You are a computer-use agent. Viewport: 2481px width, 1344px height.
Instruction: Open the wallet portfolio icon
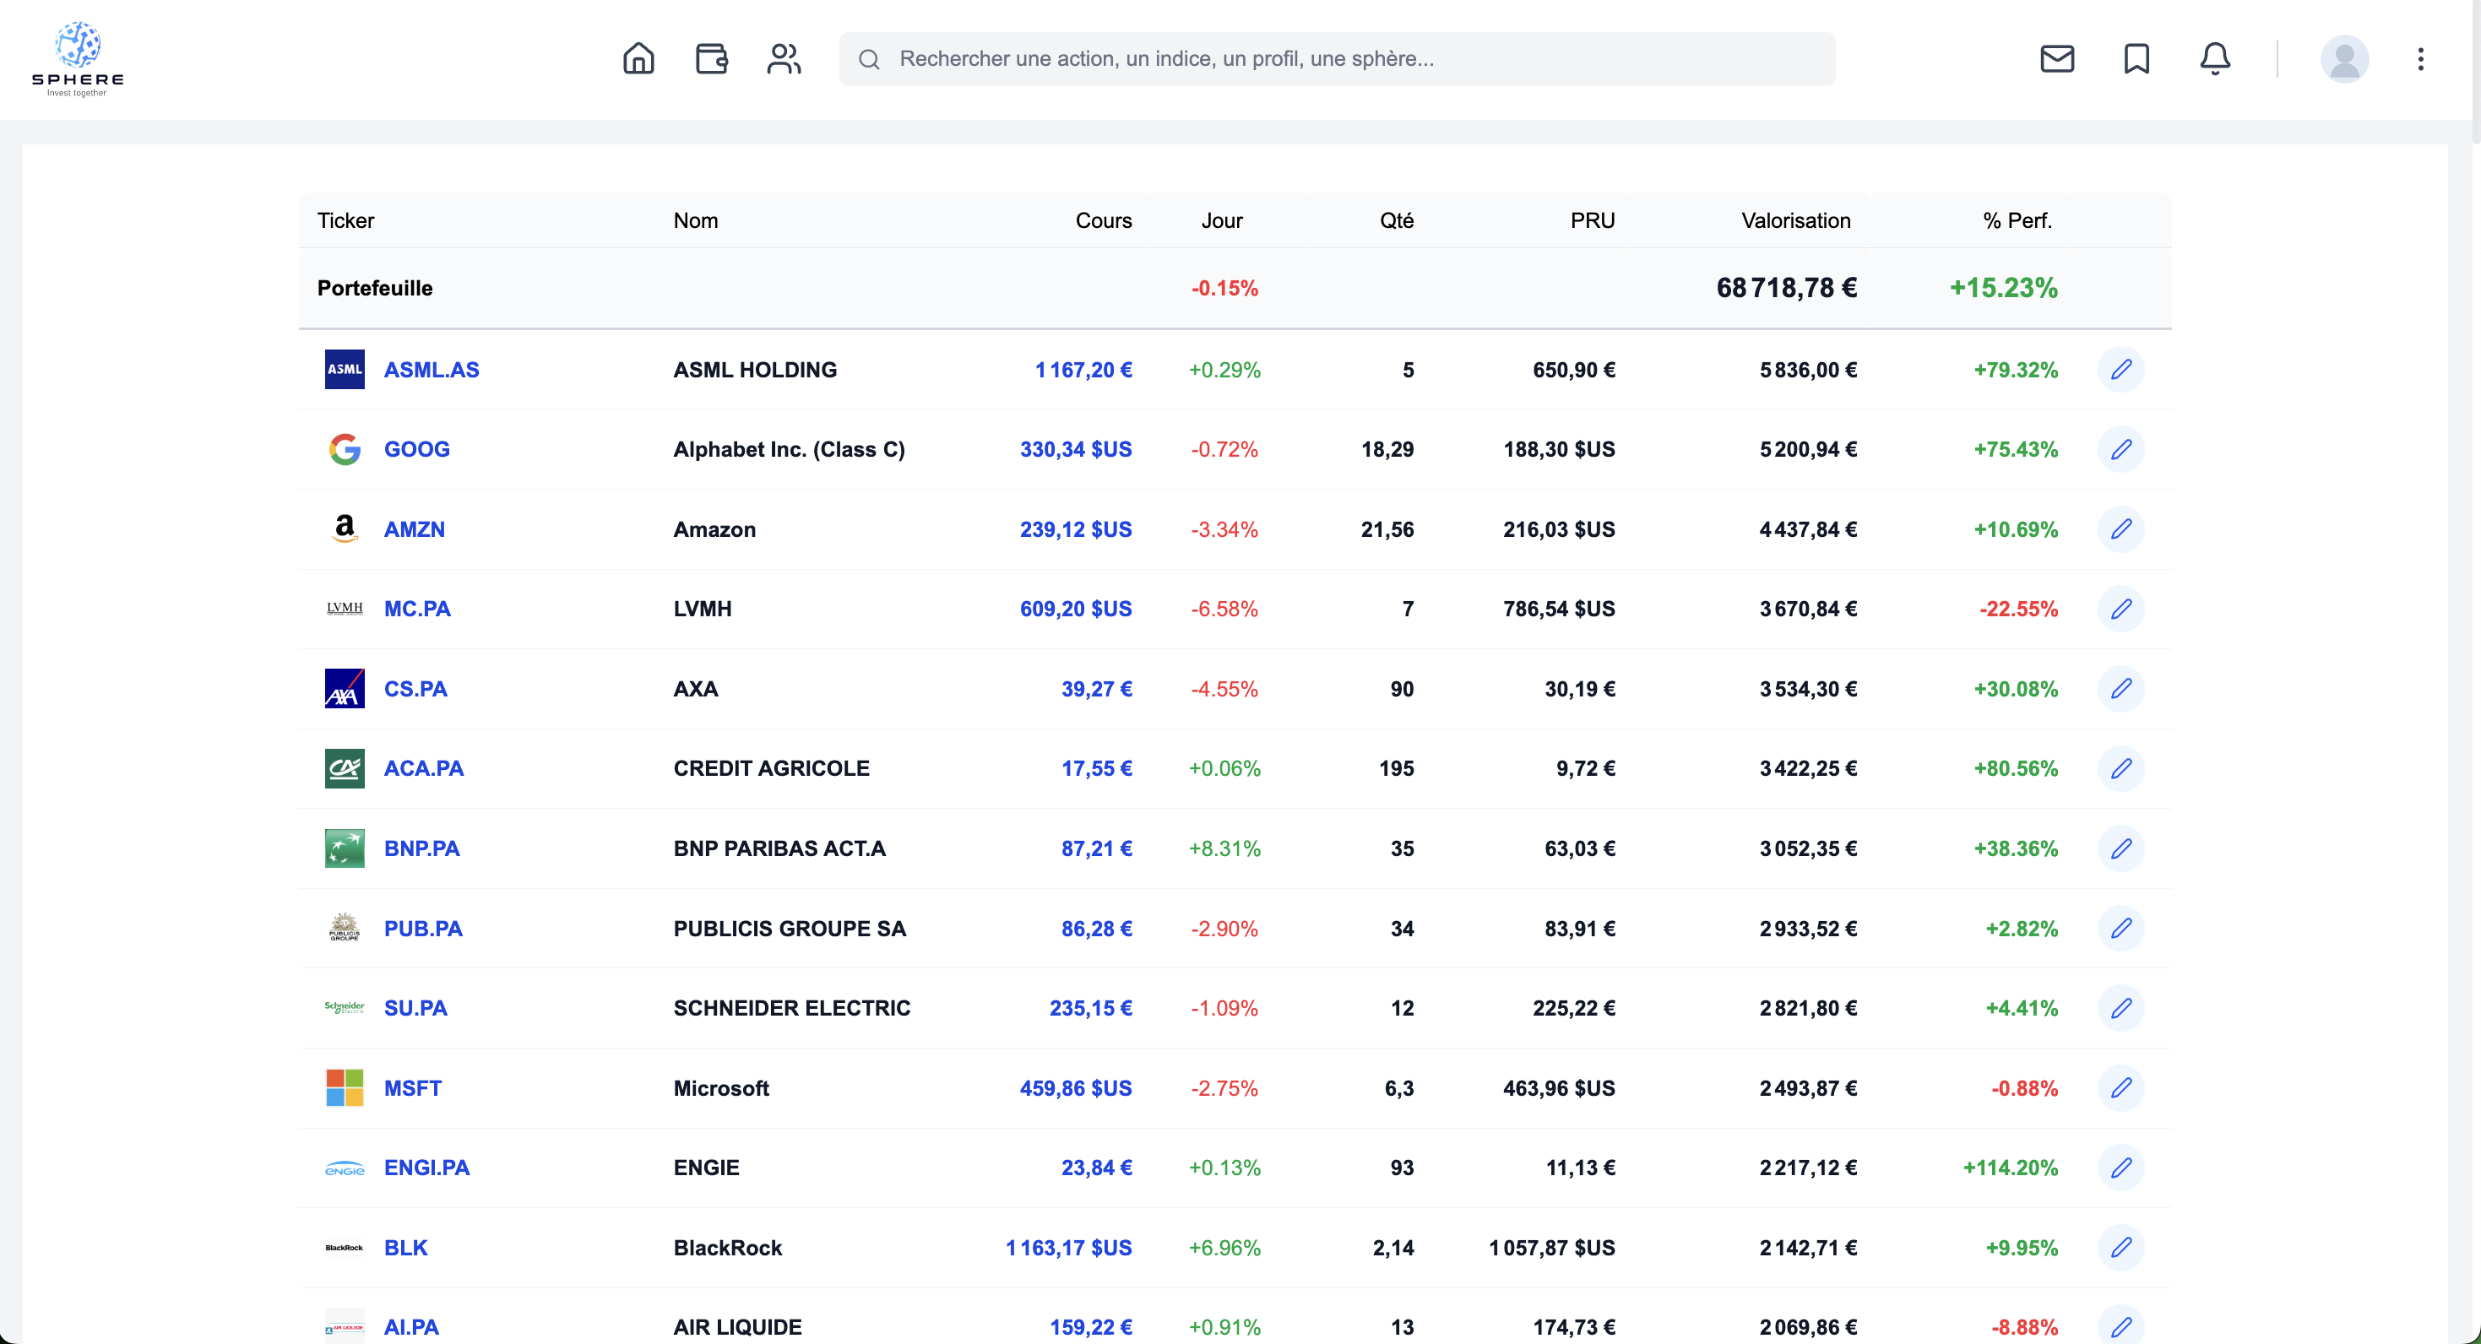[711, 59]
